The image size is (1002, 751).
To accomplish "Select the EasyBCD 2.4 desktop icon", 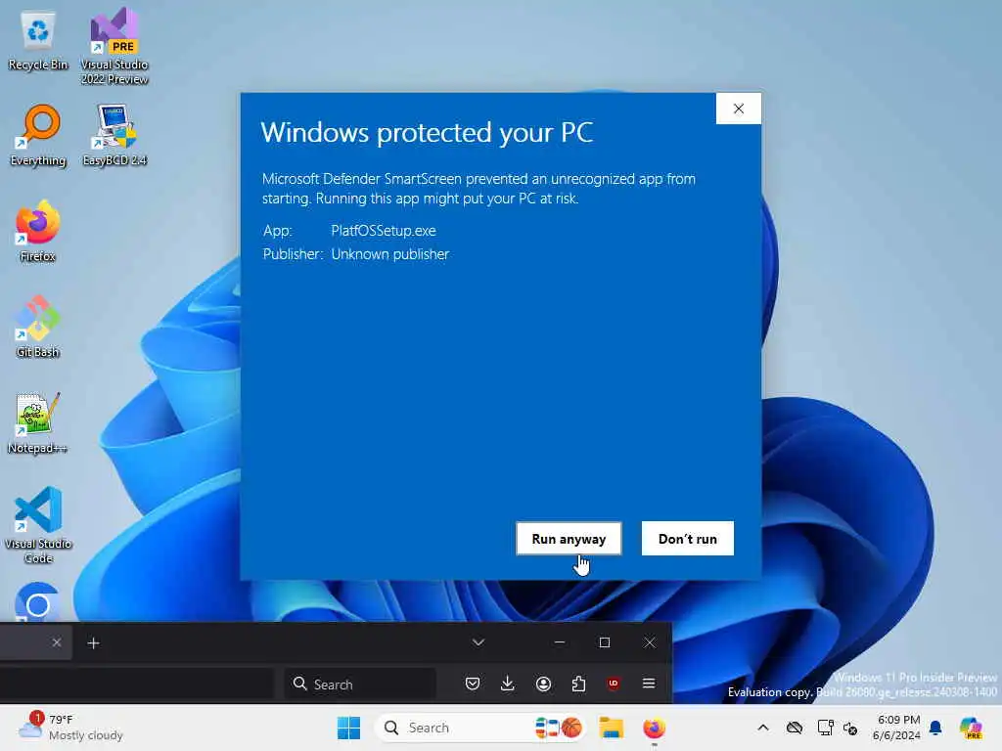I will pyautogui.click(x=114, y=135).
